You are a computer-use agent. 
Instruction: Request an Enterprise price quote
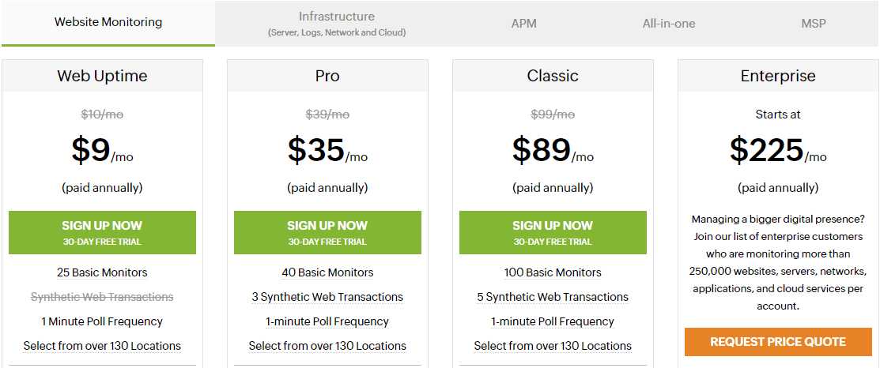point(778,342)
